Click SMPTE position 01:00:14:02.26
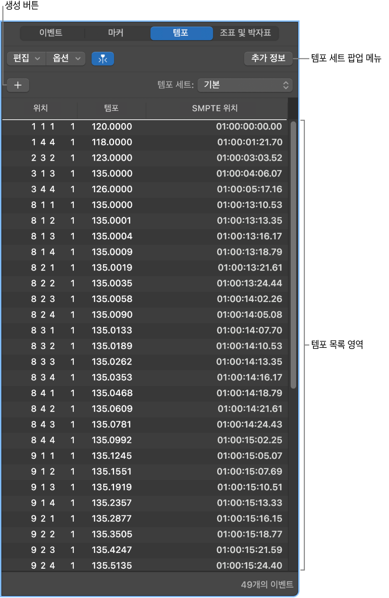389x598 pixels. point(249,299)
